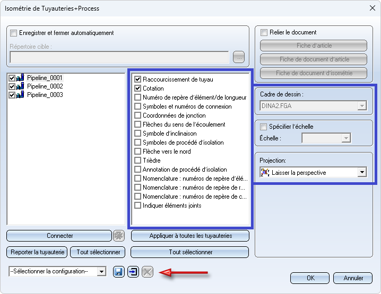Screen dimensions: 381x294
Task: Select the Pipeline_0002 label in list
Action: [x=45, y=86]
